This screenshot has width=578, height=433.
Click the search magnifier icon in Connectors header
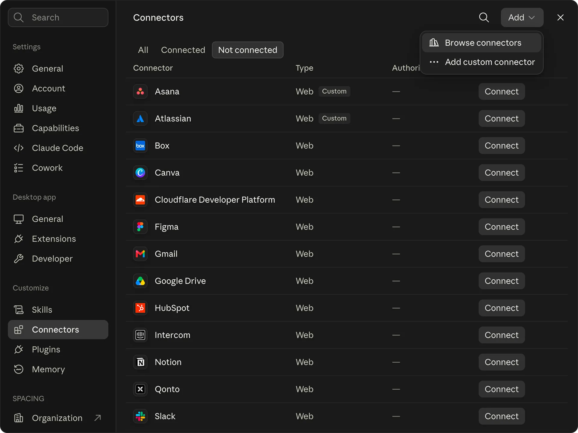[484, 17]
